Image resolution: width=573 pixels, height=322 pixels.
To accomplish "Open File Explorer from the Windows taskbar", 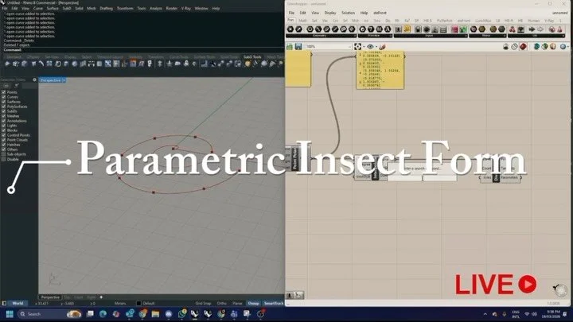I will pos(155,313).
